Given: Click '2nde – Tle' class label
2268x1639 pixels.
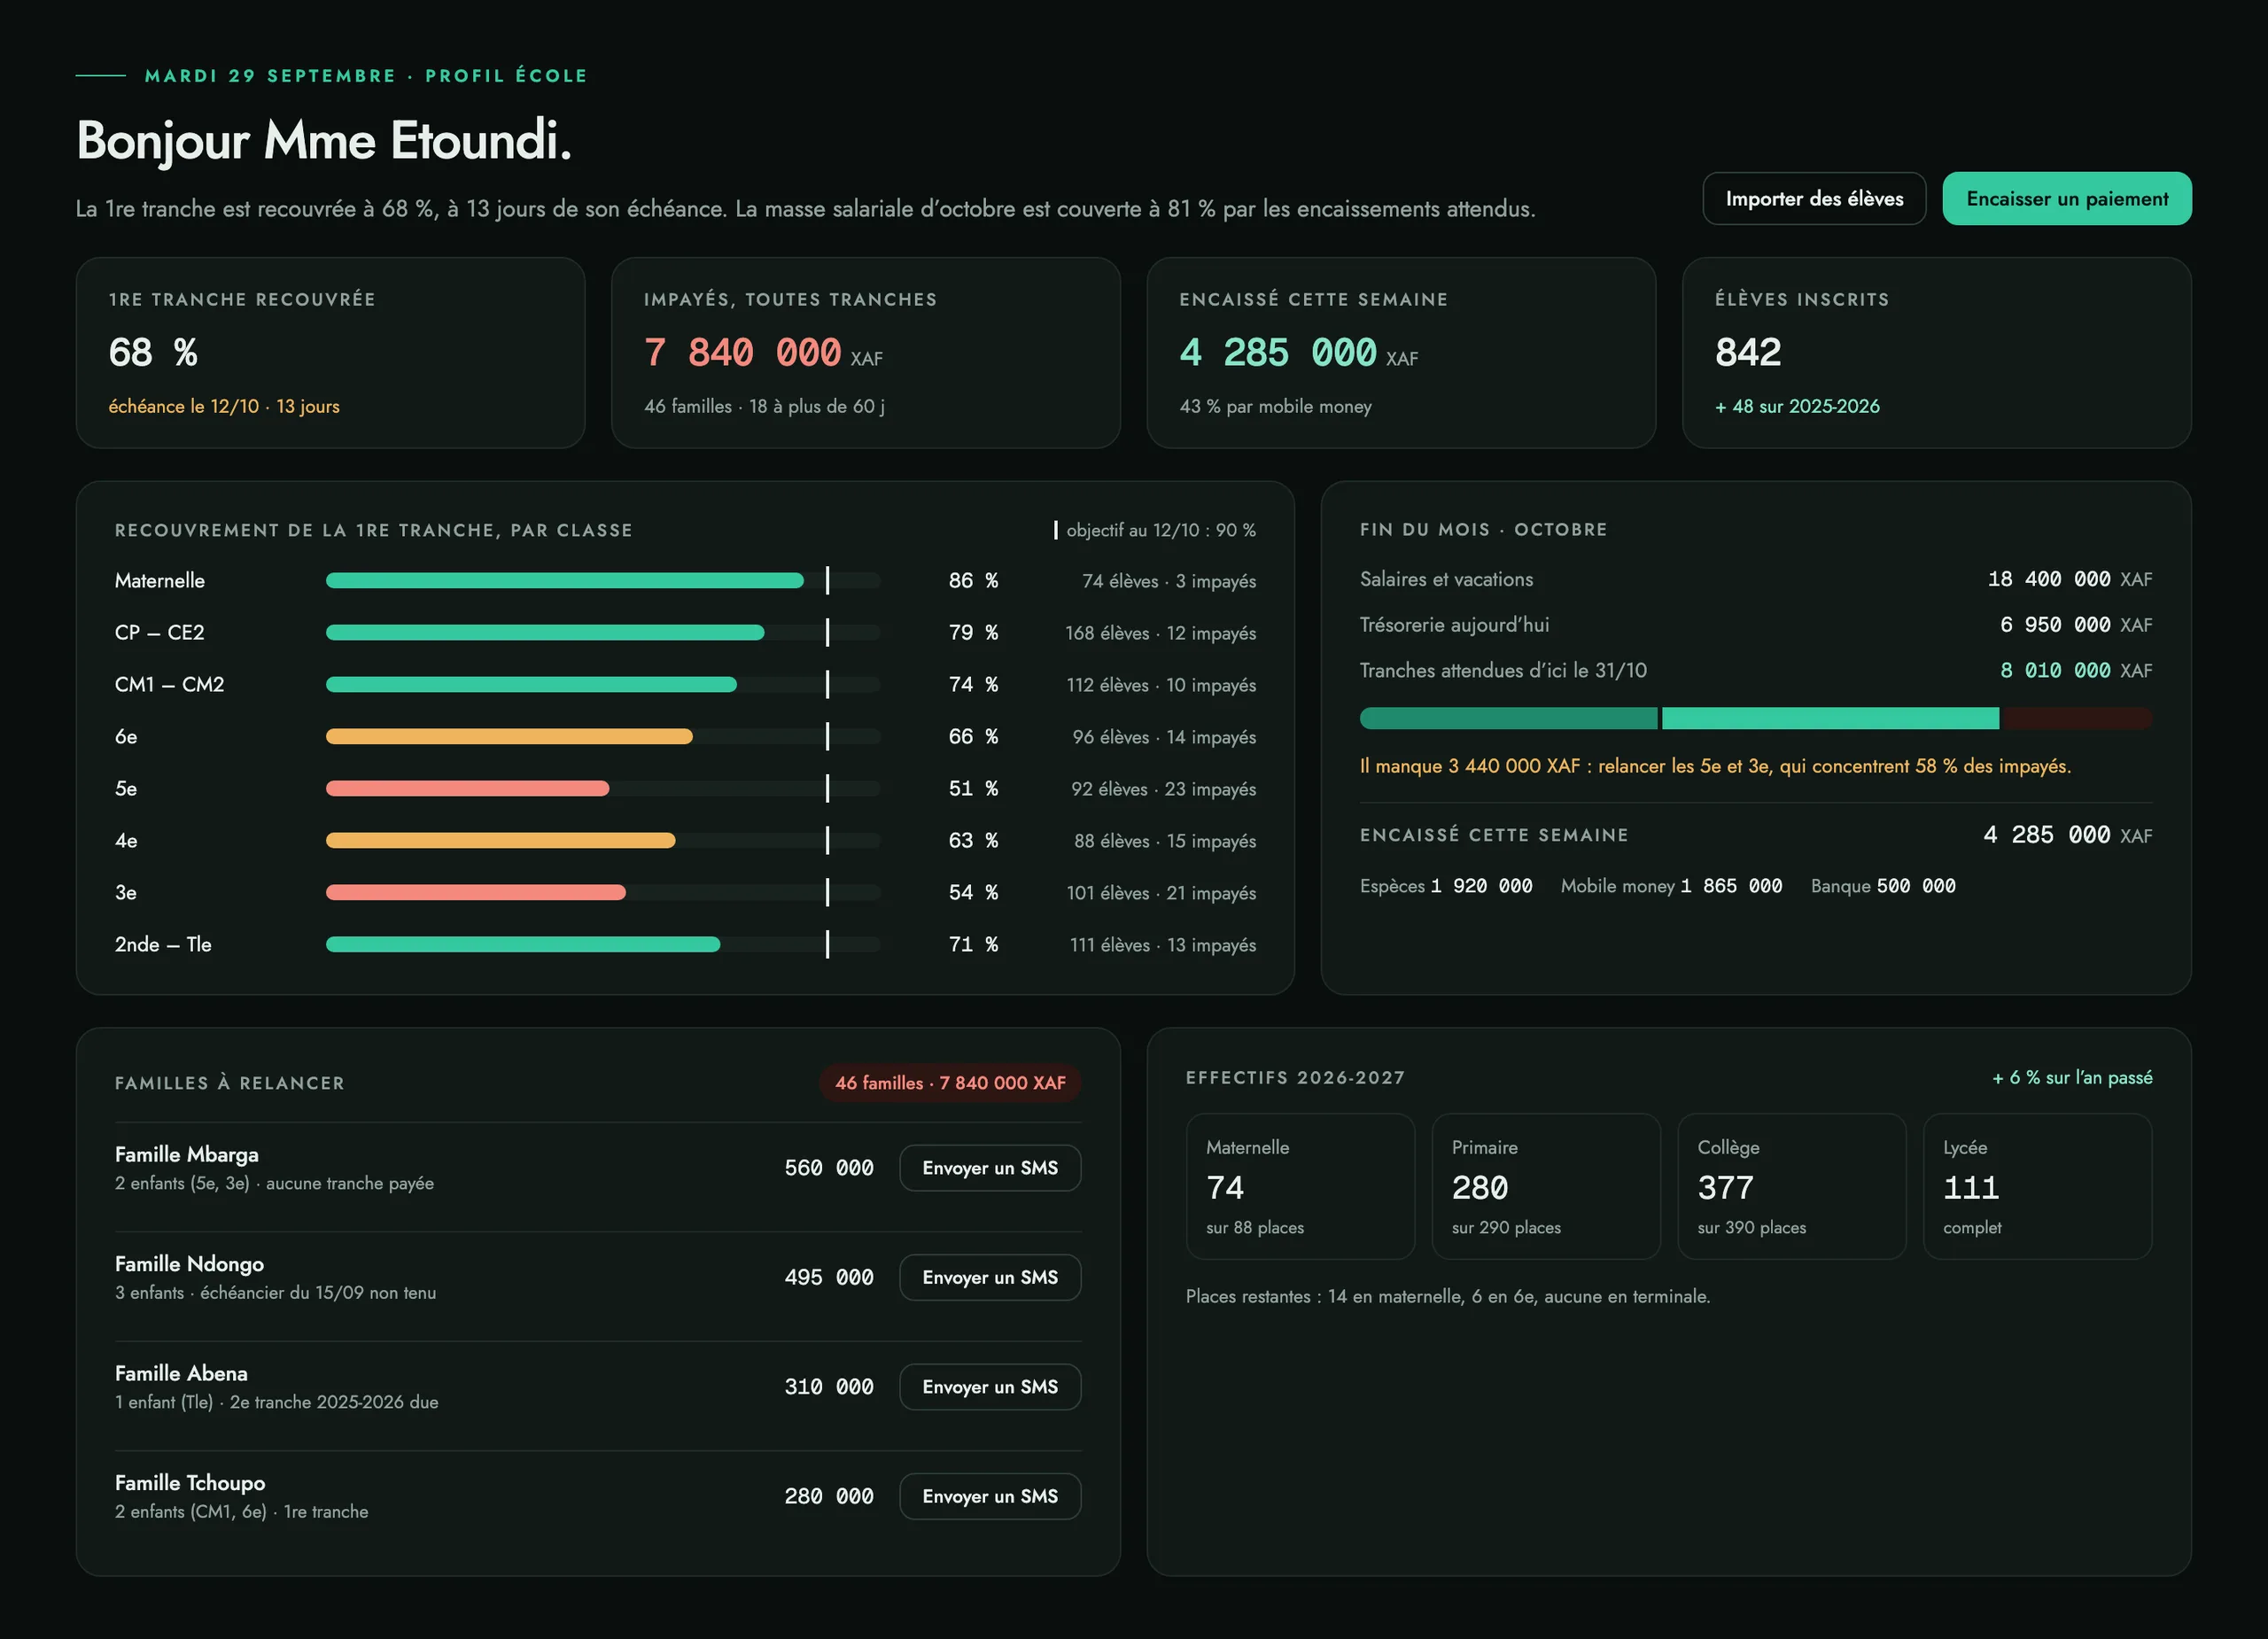Looking at the screenshot, I should [x=163, y=944].
